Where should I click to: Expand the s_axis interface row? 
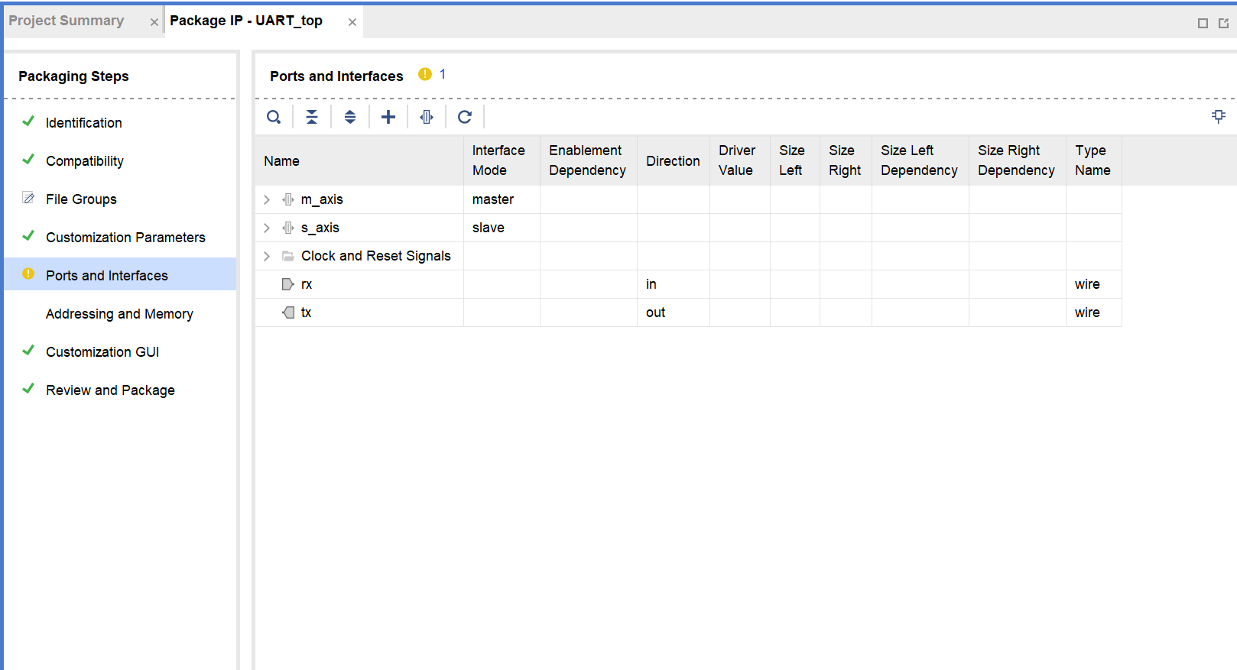pyautogui.click(x=267, y=228)
